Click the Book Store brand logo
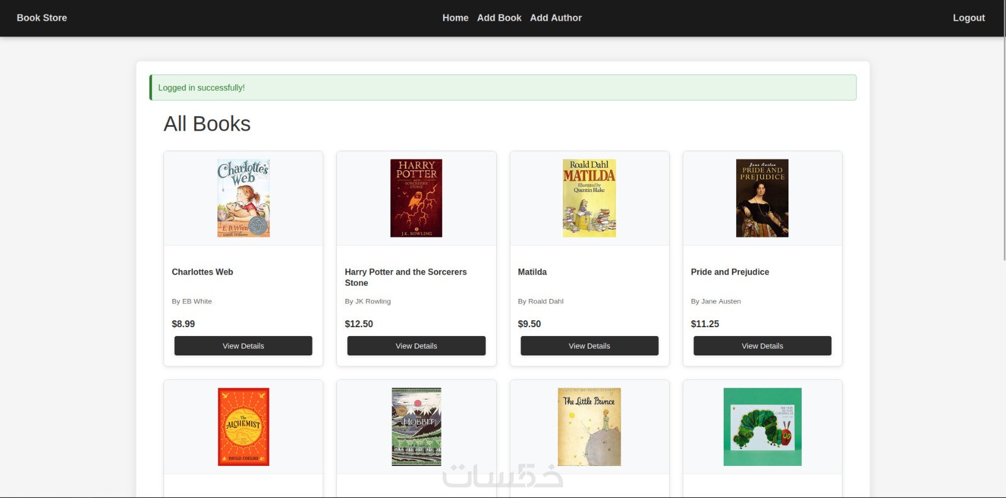Viewport: 1006px width, 498px height. coord(41,18)
